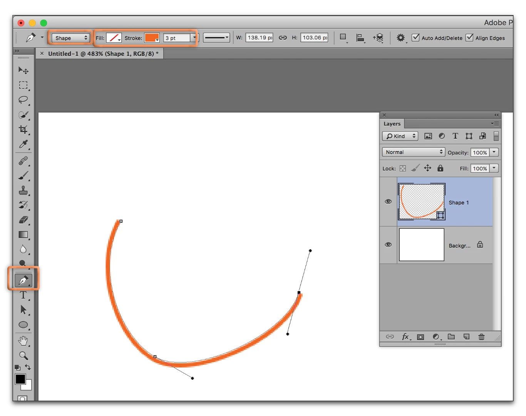Viewport: 526px width, 416px height.
Task: Add a layer mask
Action: pyautogui.click(x=420, y=337)
